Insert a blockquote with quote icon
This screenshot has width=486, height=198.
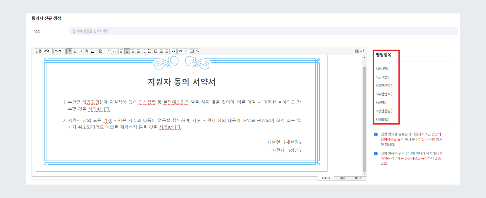174,51
